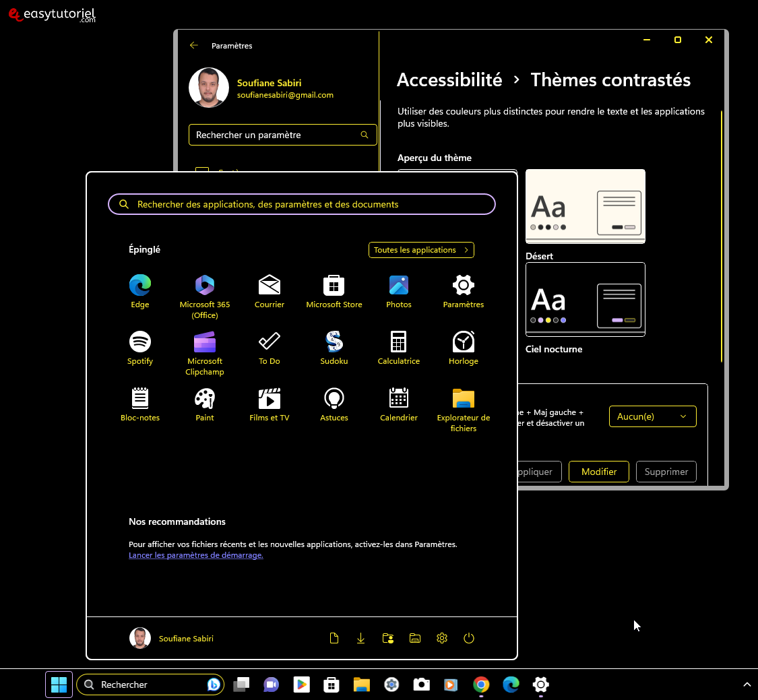The image size is (758, 700).
Task: Show hidden tray icons chevron
Action: click(x=747, y=684)
